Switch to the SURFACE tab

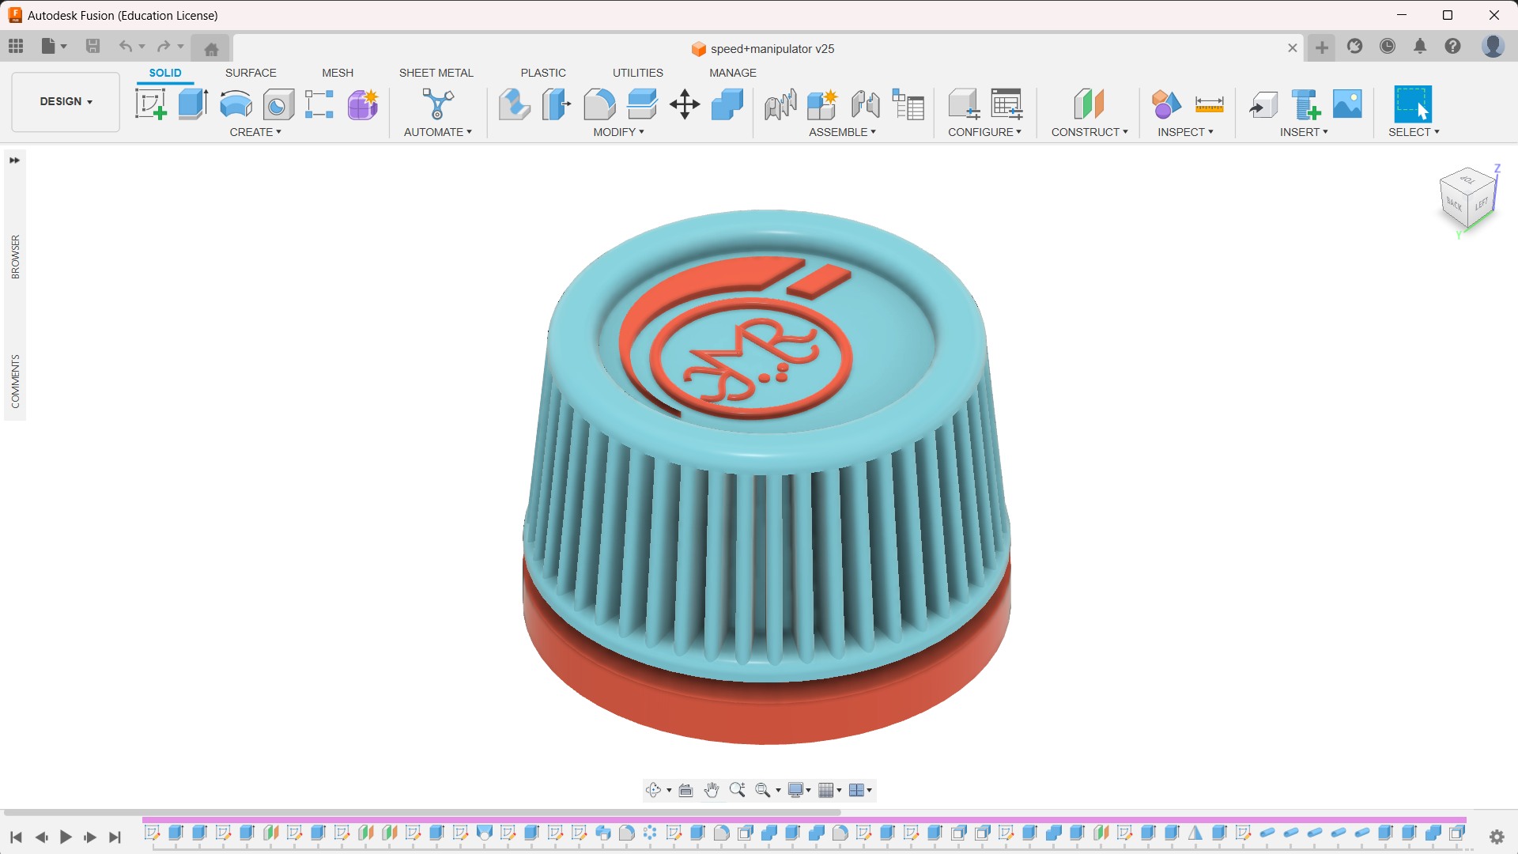point(251,73)
